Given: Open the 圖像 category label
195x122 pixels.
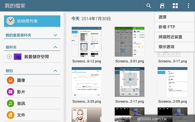Looking at the screenshot, I should [21, 80].
